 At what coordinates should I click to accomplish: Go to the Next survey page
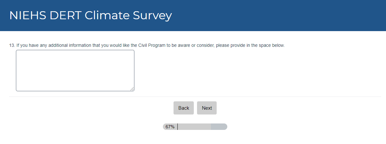click(x=207, y=108)
